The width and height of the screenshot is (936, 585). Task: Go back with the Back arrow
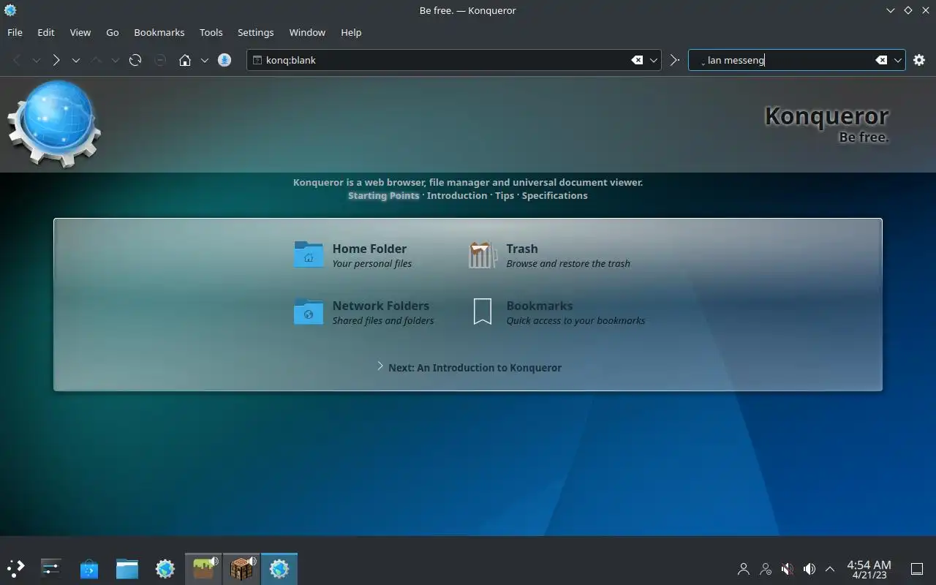point(17,60)
